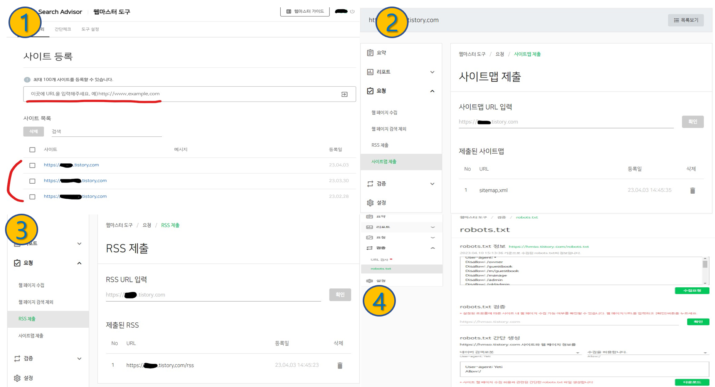
Task: Click the 요청 icon on robots.txt page sidebar
Action: (370, 238)
